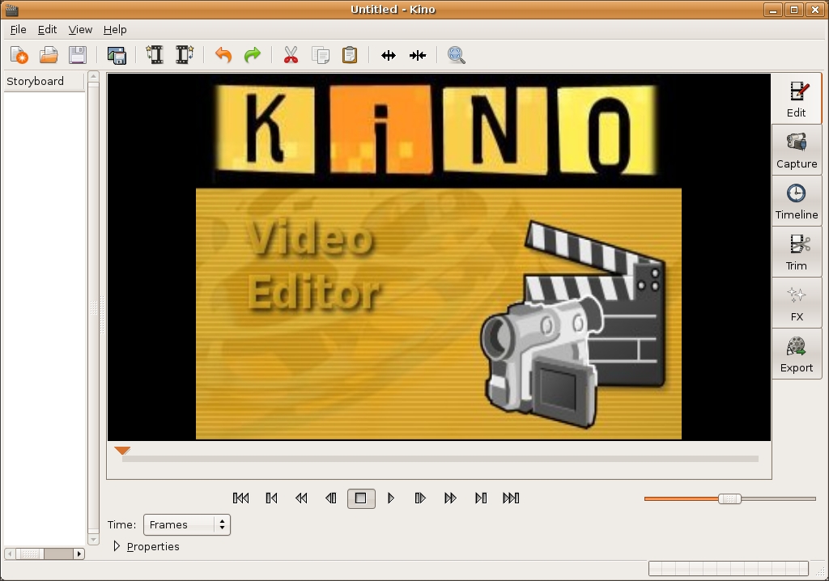Switch to the Capture tab
829x581 pixels.
(797, 151)
